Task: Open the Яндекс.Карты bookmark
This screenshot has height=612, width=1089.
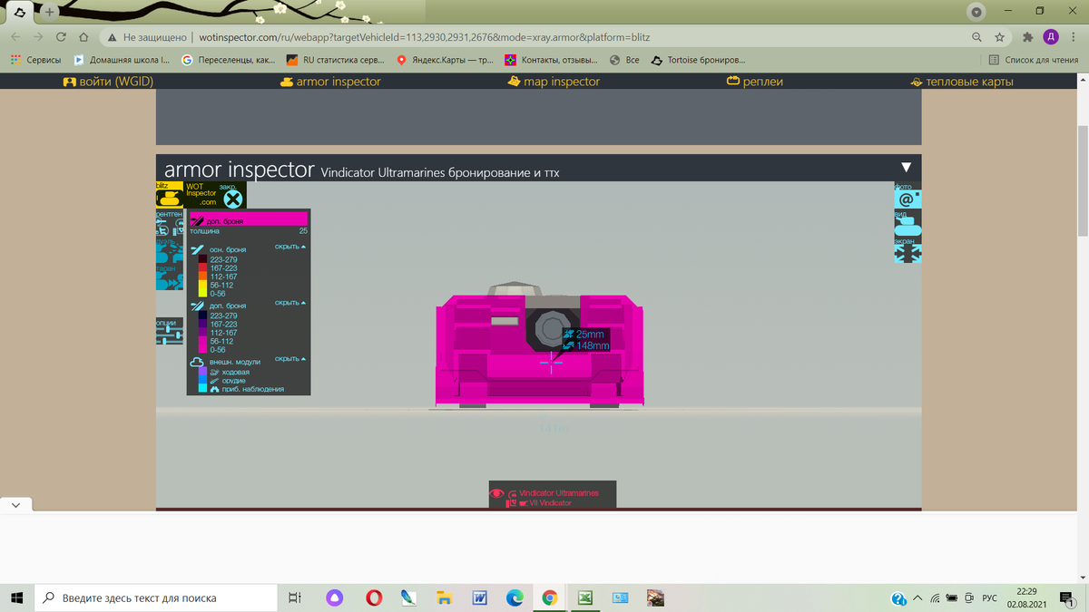Action: 446,60
